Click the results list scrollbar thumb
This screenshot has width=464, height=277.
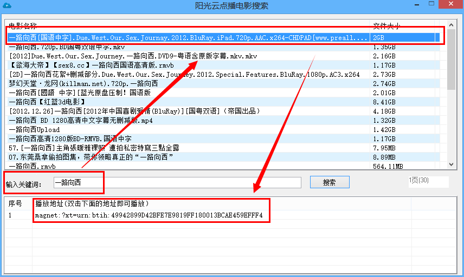pyautogui.click(x=452, y=60)
